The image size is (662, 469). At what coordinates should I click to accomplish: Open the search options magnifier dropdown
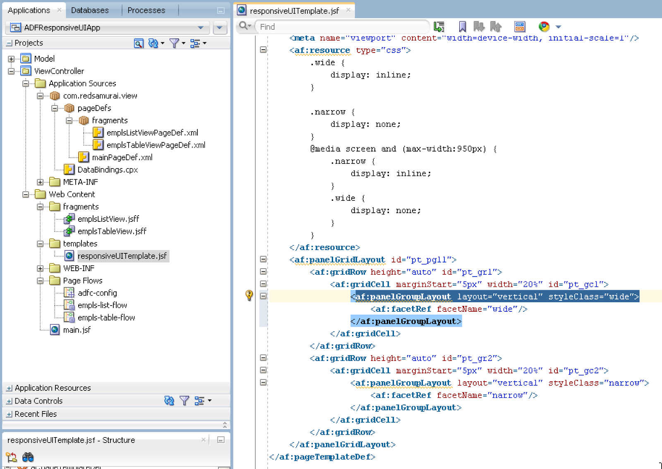click(245, 26)
